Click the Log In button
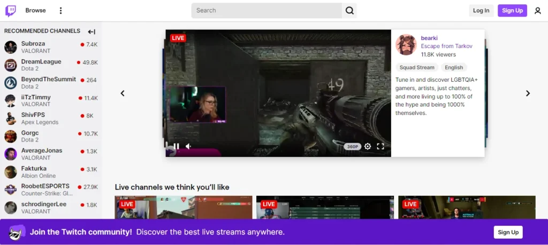The width and height of the screenshot is (548, 245). [481, 11]
